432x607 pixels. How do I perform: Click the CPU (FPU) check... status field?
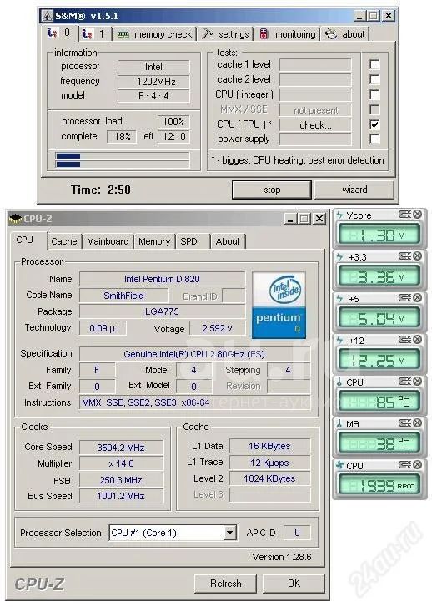point(315,125)
